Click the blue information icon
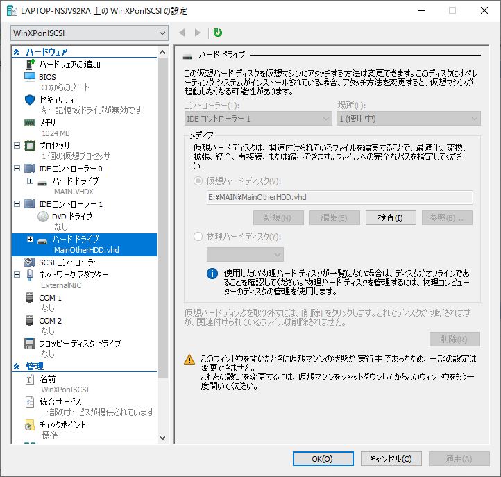 212,274
